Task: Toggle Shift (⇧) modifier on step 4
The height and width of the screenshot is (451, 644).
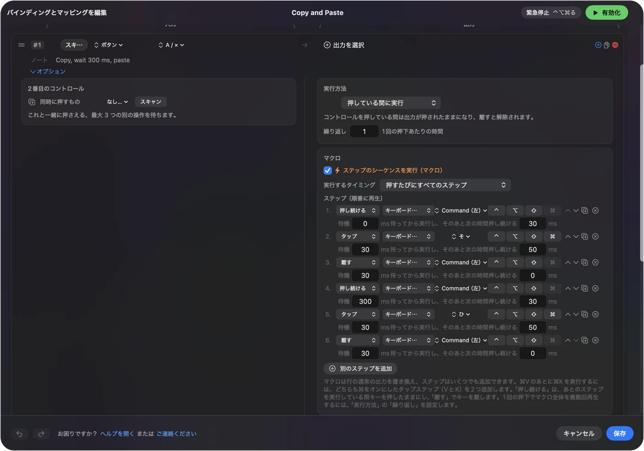Action: (534, 288)
